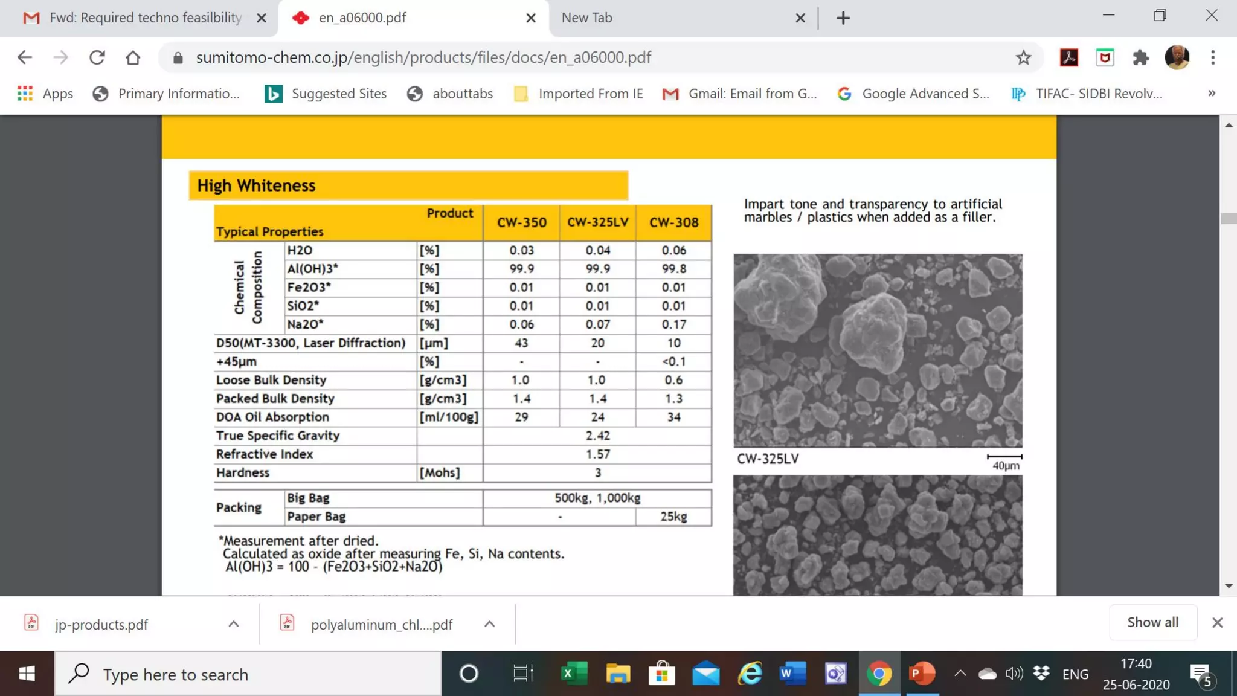
Task: Open the TIFAC- SIDBI Revolv... bookmark
Action: tap(1087, 94)
